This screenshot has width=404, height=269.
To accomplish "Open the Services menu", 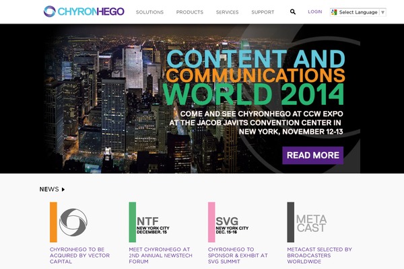I will point(228,12).
